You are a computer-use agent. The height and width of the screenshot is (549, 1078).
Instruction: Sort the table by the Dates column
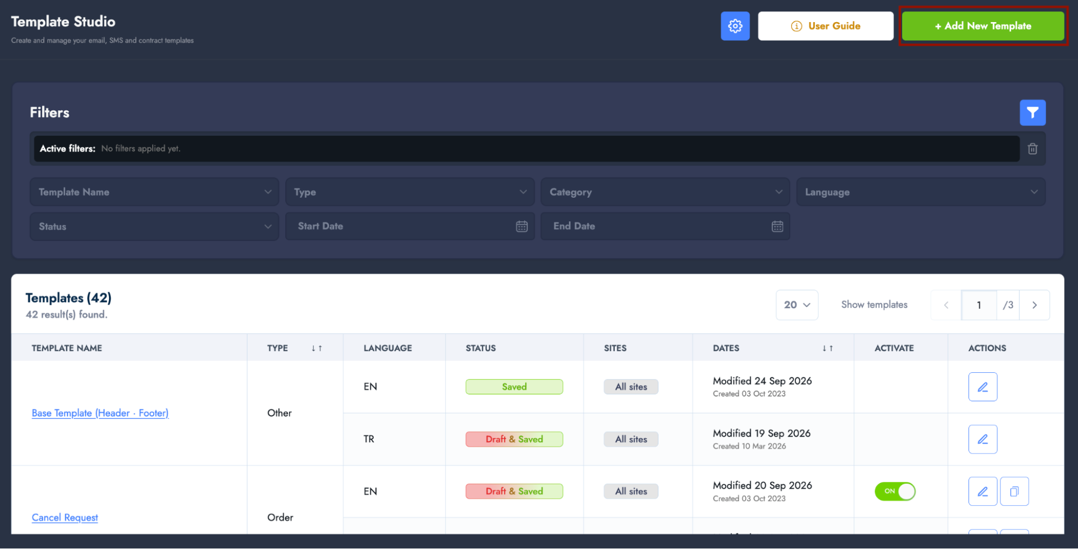point(828,349)
